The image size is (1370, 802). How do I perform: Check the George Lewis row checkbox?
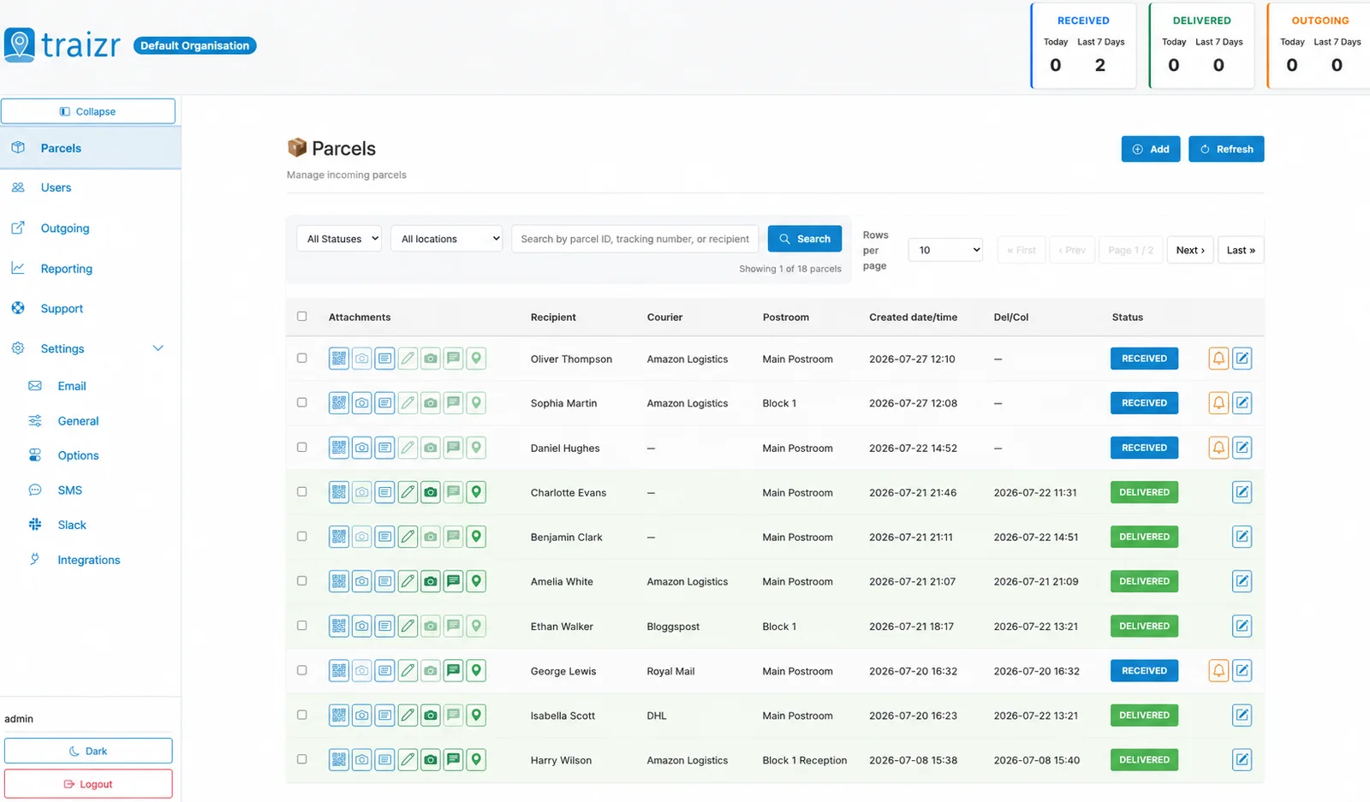coord(301,669)
